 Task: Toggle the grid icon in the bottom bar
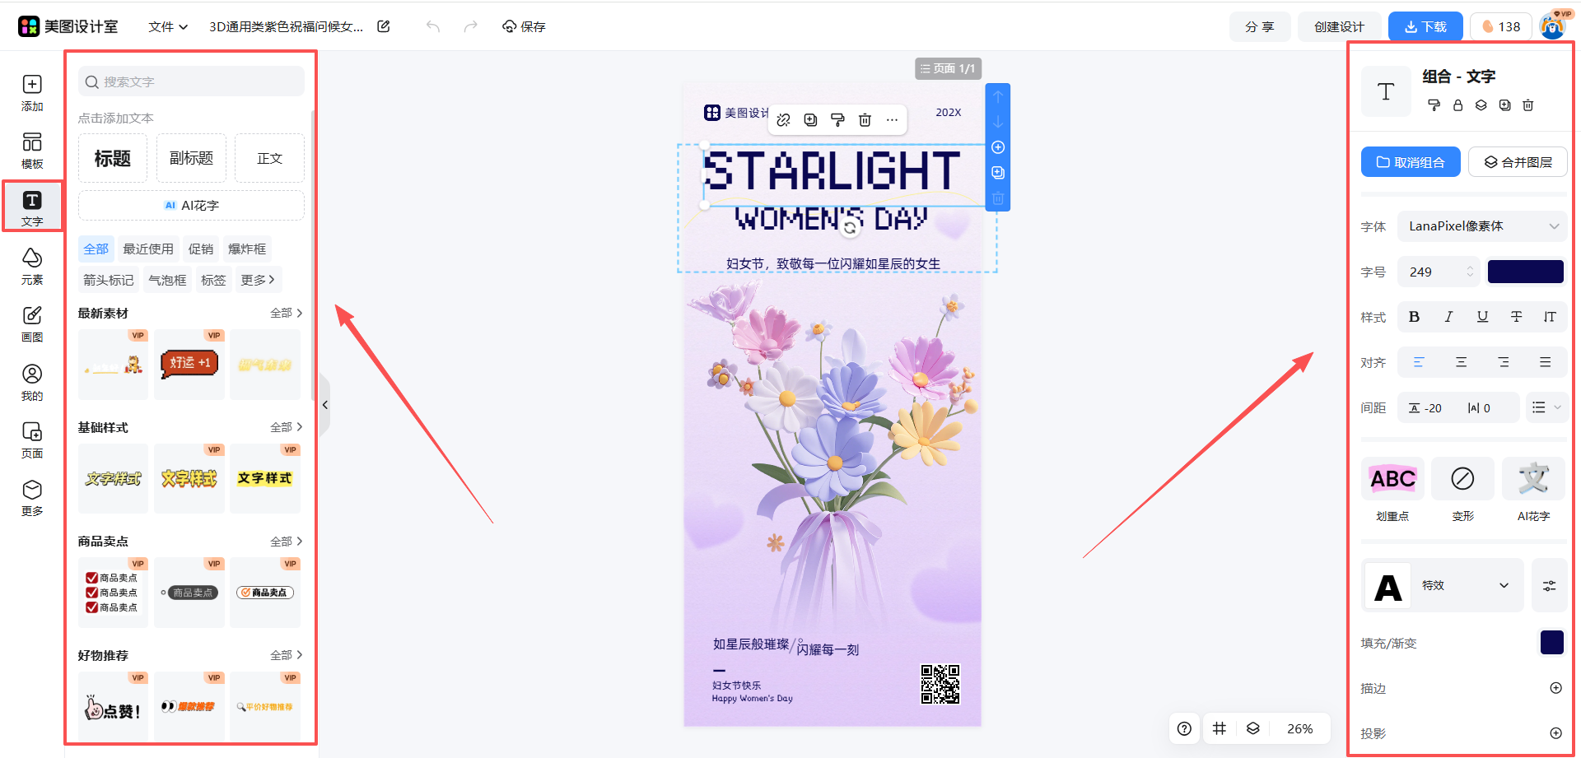[1220, 728]
